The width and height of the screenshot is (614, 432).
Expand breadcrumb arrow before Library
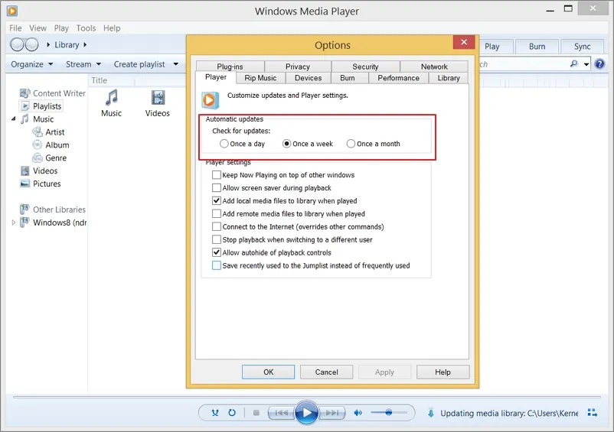pos(48,44)
